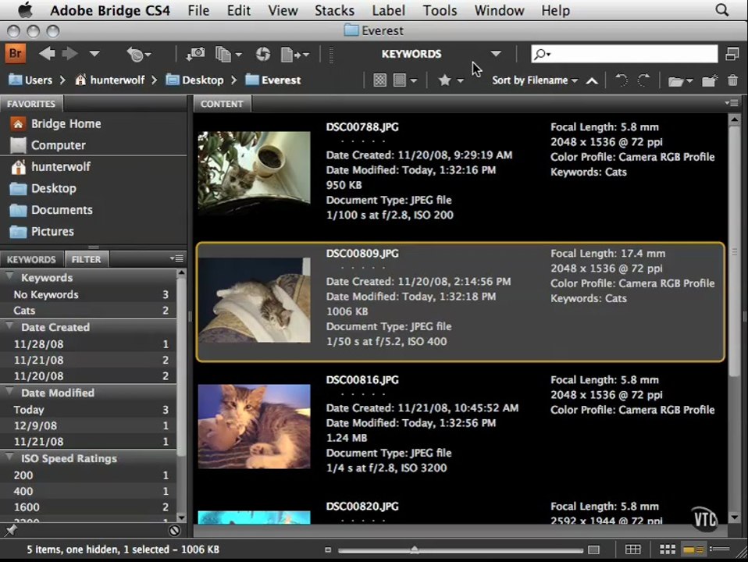
Task: Open the Refine stacked-pages menu
Action: (x=229, y=55)
